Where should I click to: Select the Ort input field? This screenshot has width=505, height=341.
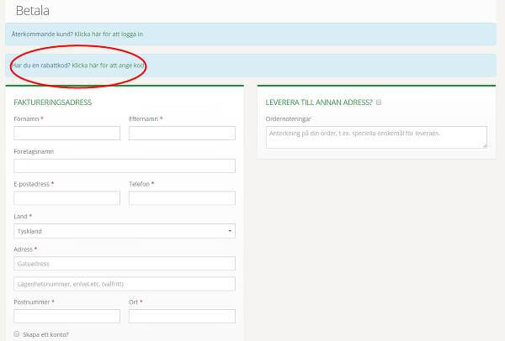182,316
